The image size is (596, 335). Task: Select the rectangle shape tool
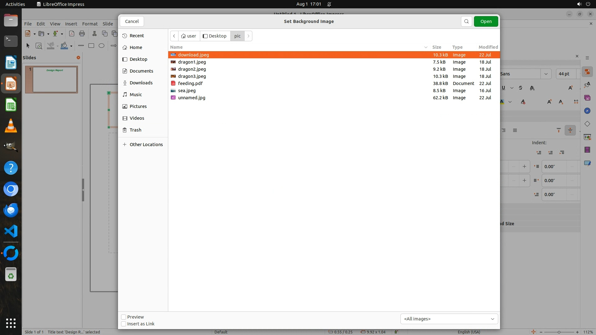91,46
